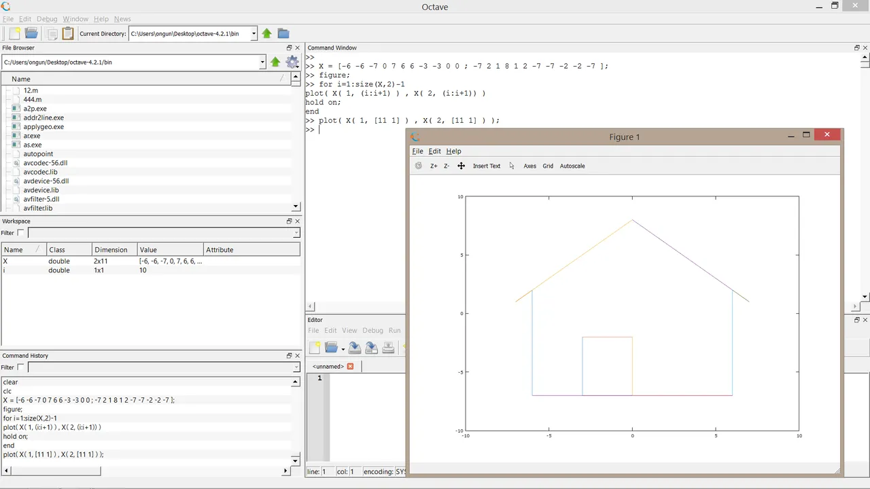
Task: Open View menu in Editor panel
Action: [349, 330]
